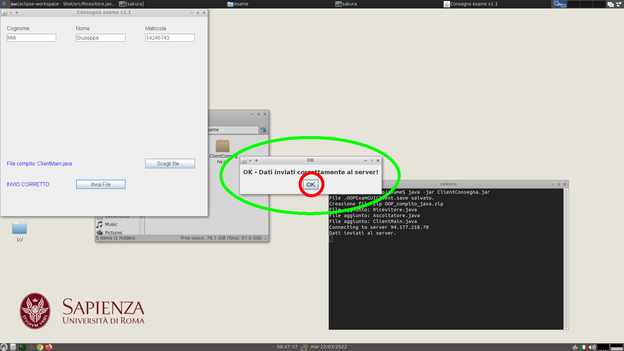The image size is (624, 351).
Task: Launch Google Chrome from the bottom panel
Action: [x=40, y=347]
